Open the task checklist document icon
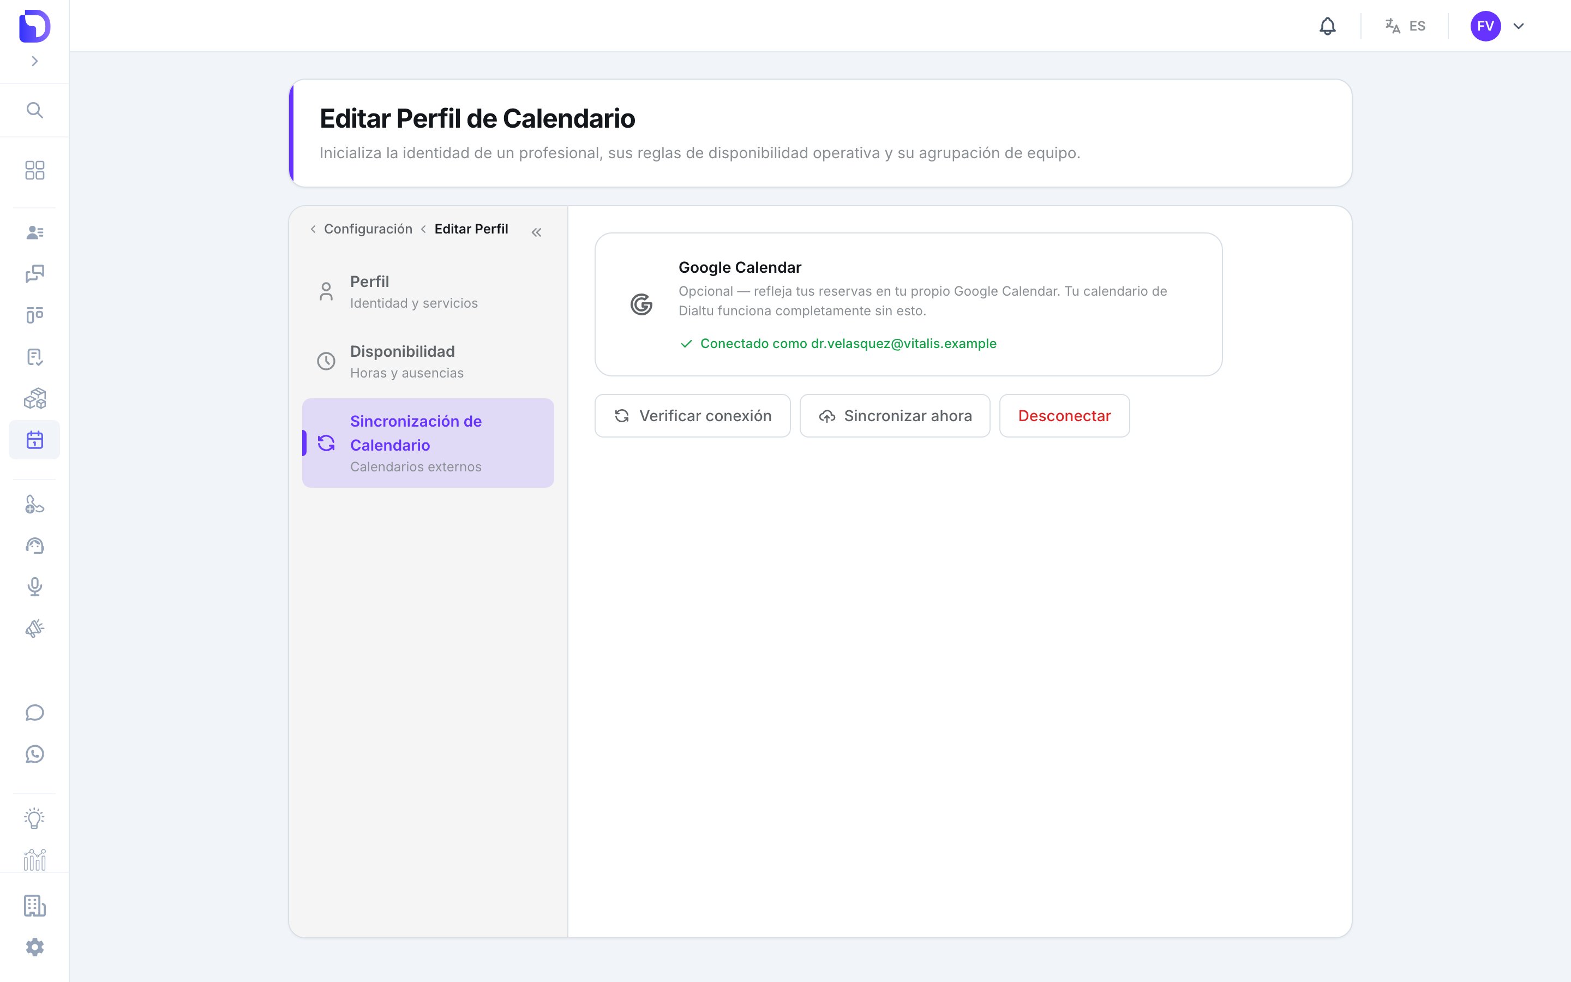 [x=34, y=357]
